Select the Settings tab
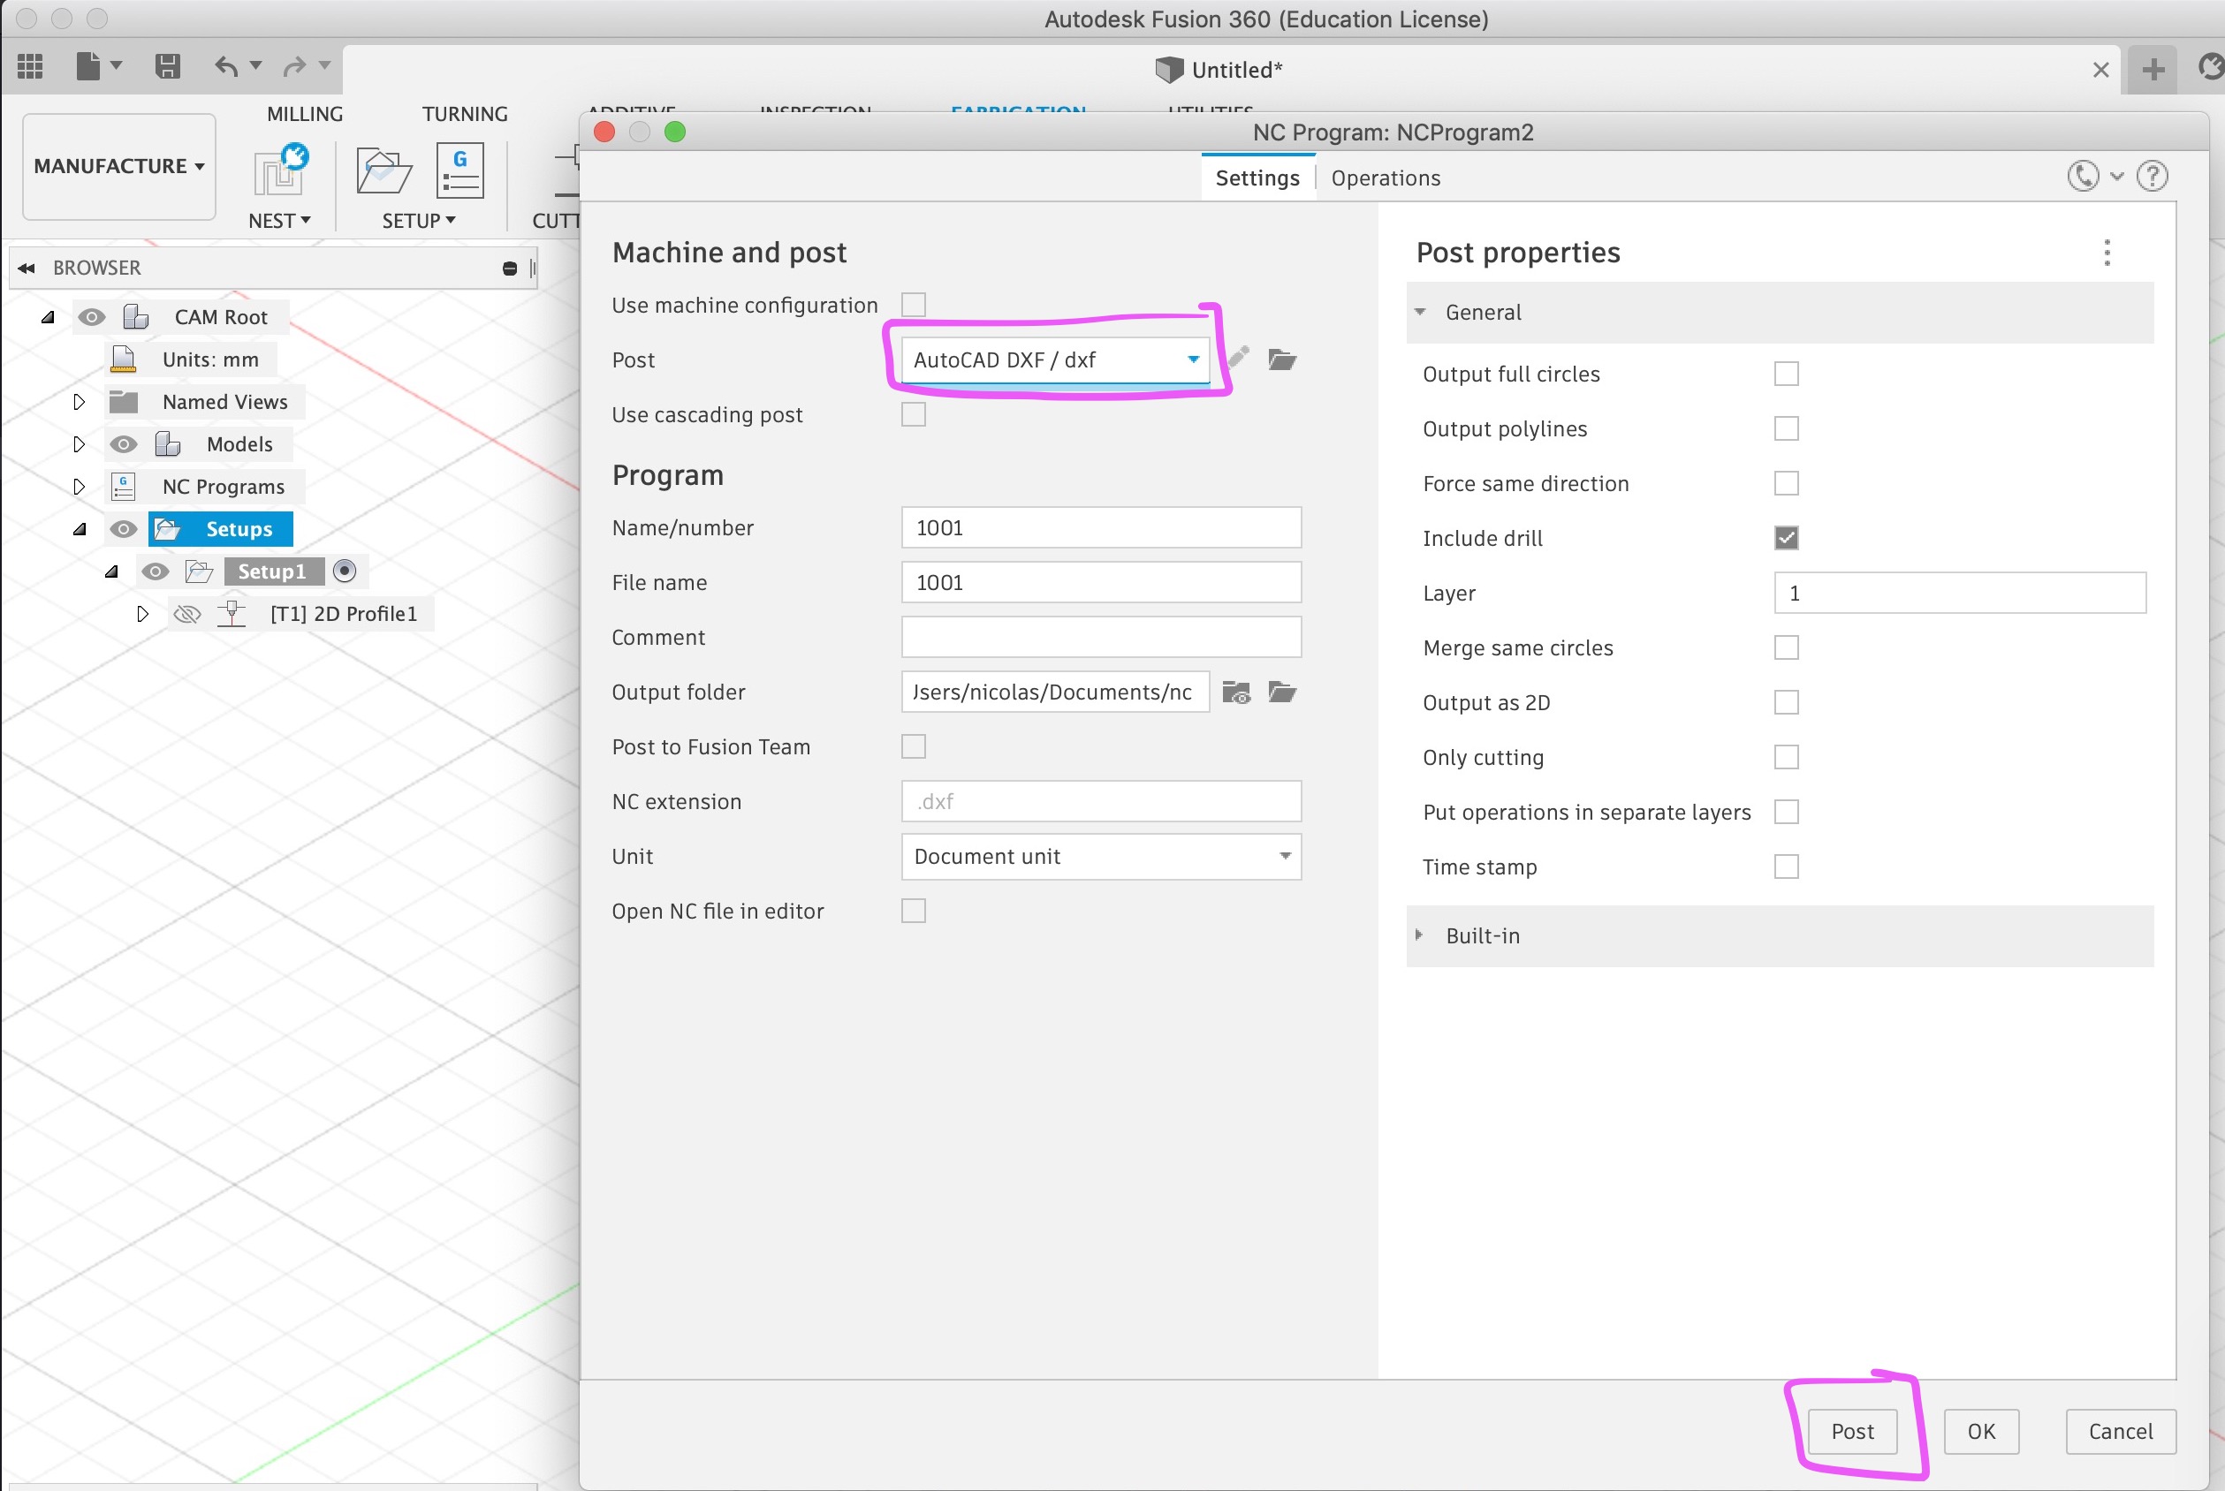Viewport: 2225px width, 1491px height. pyautogui.click(x=1257, y=178)
